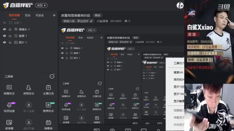Viewport: 234px width, 131px height.
Task: Toggle the lock on 截屏 1
Action: tap(10, 36)
